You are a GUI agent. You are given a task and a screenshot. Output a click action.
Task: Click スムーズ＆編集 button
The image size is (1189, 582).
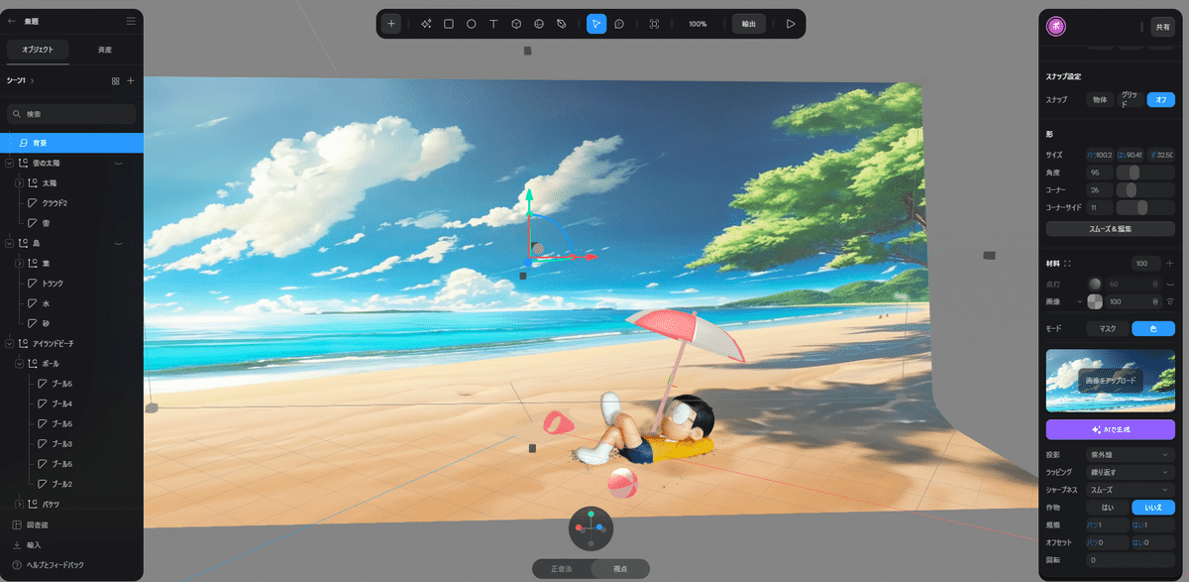[1111, 229]
